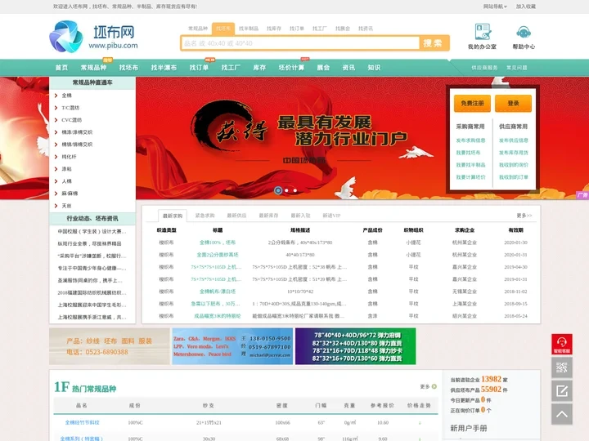Open product 全棉经竹节斜纹 in 1F table
The image size is (589, 441).
pos(83,423)
